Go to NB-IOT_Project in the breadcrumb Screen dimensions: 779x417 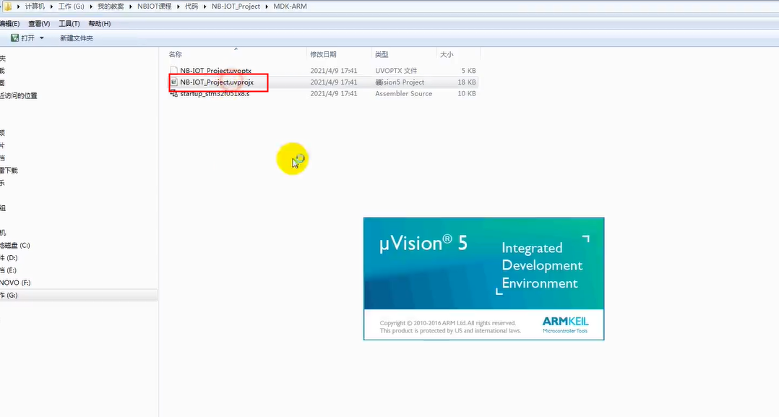pos(236,7)
